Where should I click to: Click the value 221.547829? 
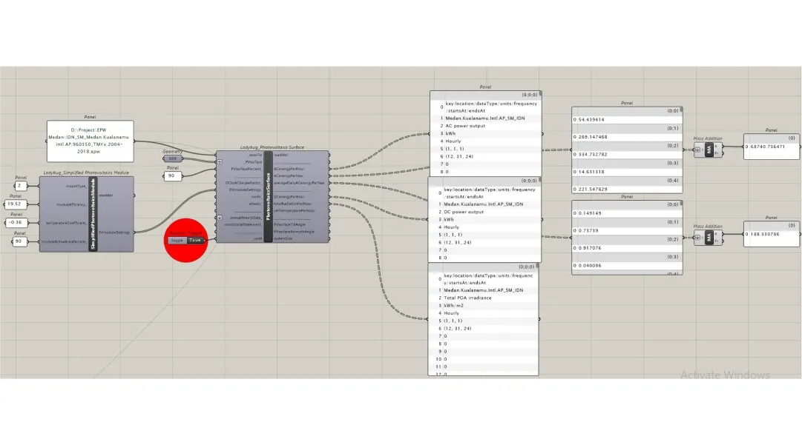[x=593, y=189]
